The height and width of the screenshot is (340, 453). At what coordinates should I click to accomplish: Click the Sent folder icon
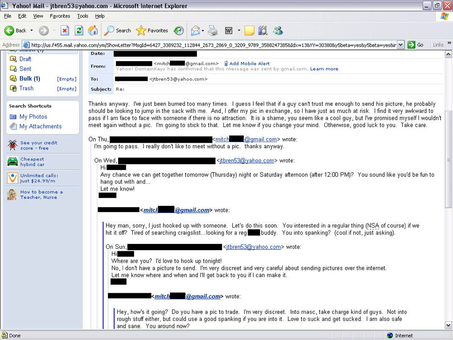tap(13, 69)
